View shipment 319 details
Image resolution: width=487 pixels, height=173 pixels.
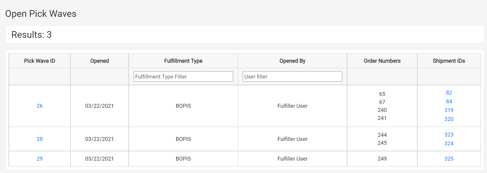(449, 110)
